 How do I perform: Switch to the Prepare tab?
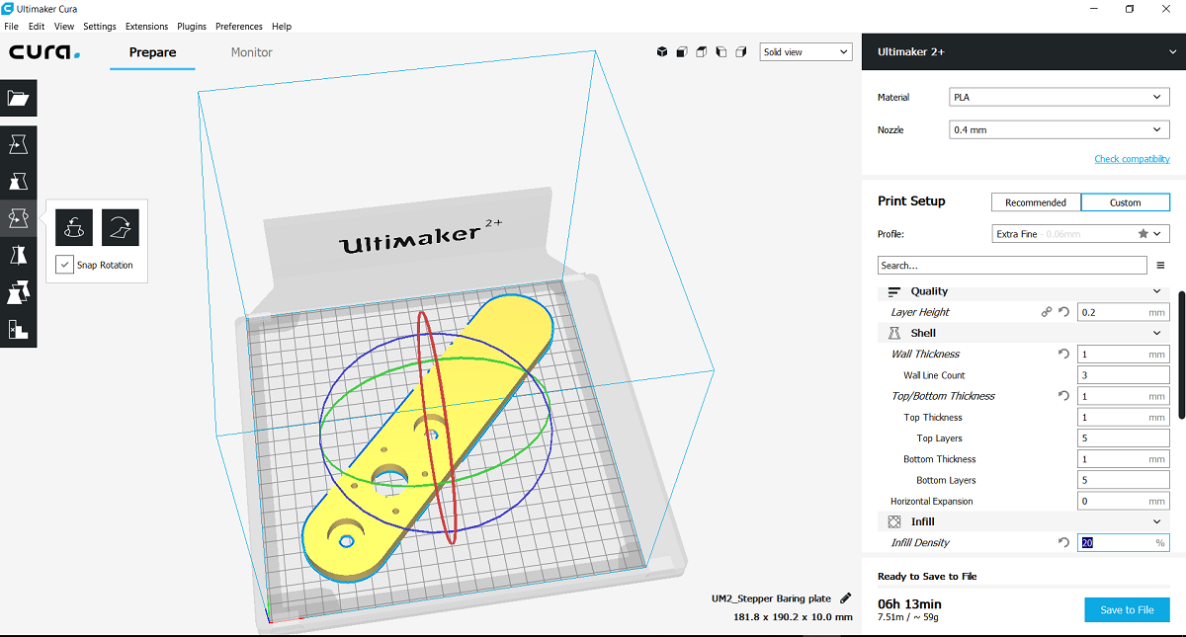(x=153, y=52)
